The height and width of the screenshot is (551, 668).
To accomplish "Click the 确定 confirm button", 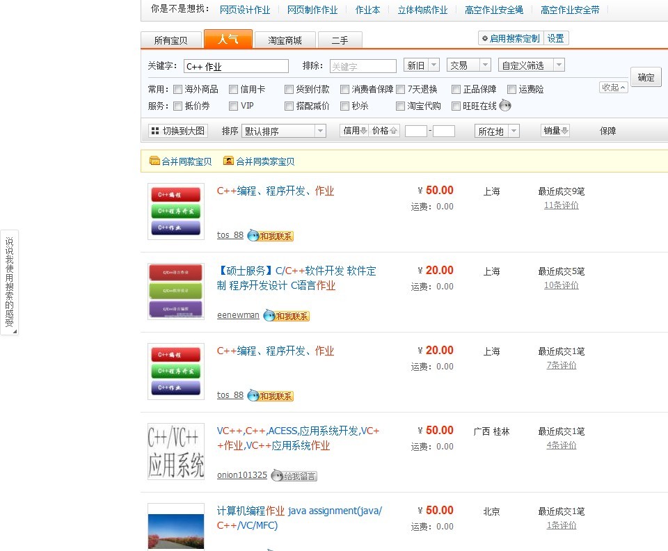I will tap(646, 77).
